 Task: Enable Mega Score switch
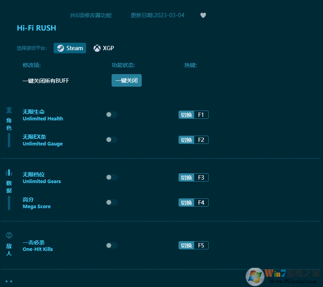coord(112,202)
